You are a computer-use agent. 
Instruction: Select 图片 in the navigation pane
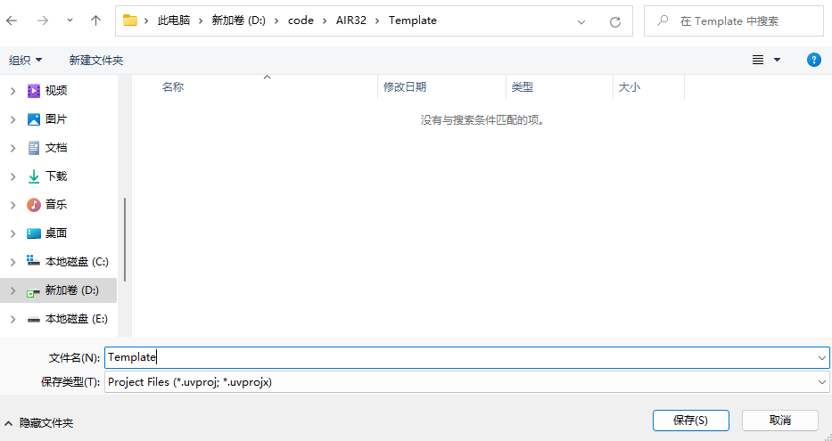(56, 119)
